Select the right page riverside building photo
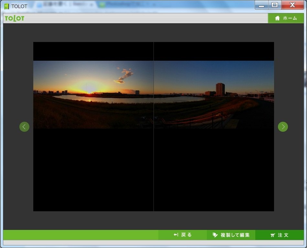Screen dimensions: 307x248 [214, 95]
